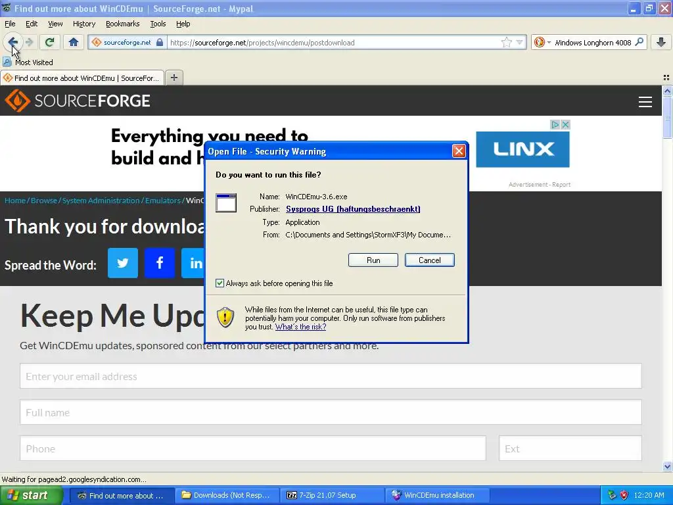Open the Tools menu
Screen dimensions: 673x505
click(158, 24)
